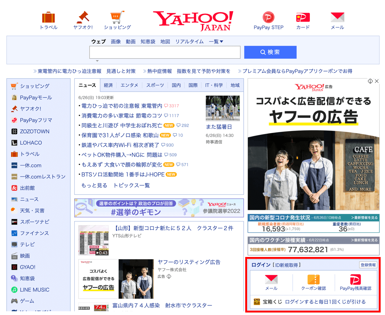The height and width of the screenshot is (315, 385).
Task: Open ZOZOTOWN in the left sidebar
Action: click(35, 132)
